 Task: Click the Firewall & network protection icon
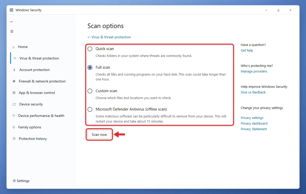click(x=14, y=81)
